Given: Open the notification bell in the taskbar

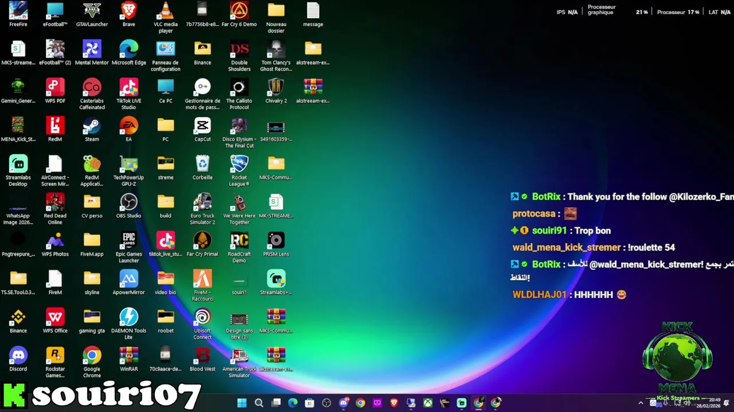Looking at the screenshot, I should click(x=727, y=403).
